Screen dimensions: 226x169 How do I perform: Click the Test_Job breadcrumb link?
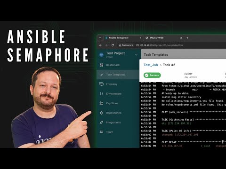click(x=151, y=65)
